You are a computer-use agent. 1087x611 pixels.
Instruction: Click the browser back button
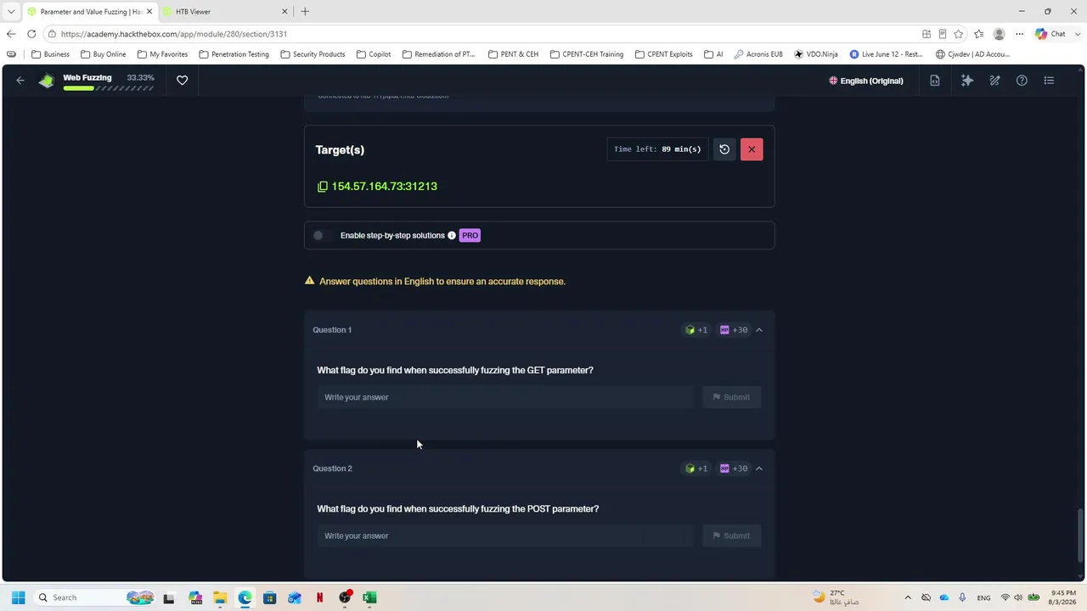(x=10, y=34)
